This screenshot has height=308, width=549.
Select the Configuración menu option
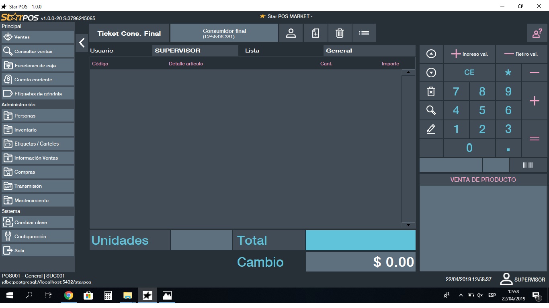[x=38, y=237]
